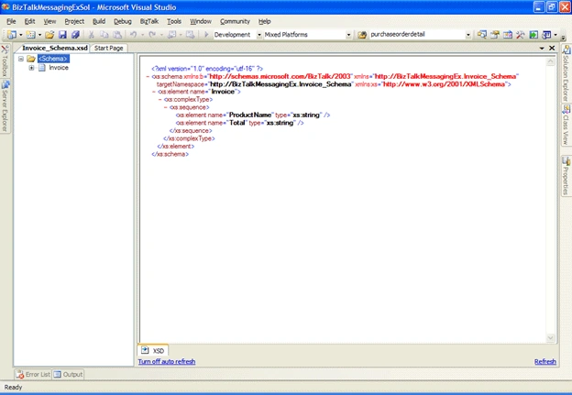572x395 pixels.
Task: Click the Copy toolbar icon
Action: [104, 35]
